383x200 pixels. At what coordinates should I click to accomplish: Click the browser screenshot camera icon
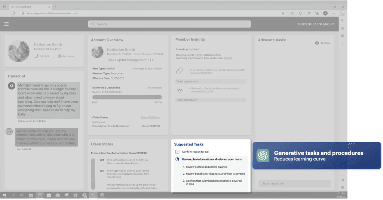[292, 13]
